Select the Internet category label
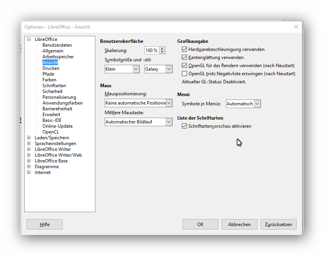Viewport: 324px width, 255px height. pos(42,172)
